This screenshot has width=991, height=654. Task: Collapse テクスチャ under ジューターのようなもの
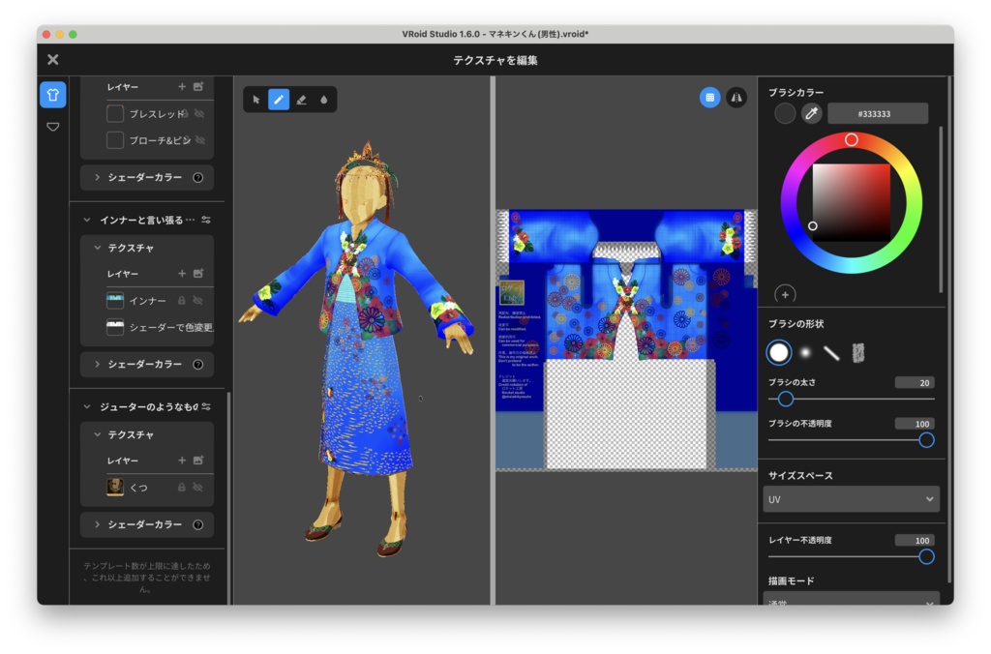click(x=98, y=434)
